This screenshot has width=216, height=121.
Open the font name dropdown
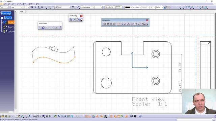click(17, 7)
